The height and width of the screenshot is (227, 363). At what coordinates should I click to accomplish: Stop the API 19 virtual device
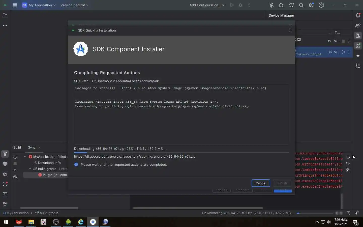click(343, 41)
